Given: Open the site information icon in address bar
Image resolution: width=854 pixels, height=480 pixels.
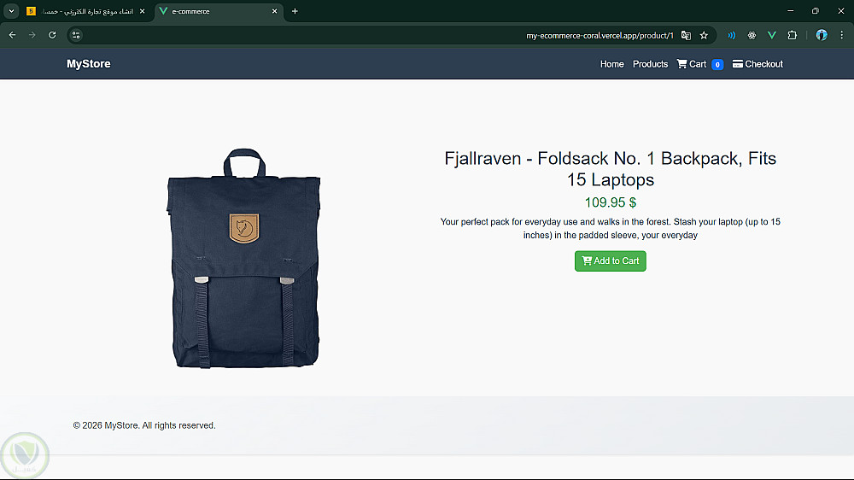Looking at the screenshot, I should (76, 35).
